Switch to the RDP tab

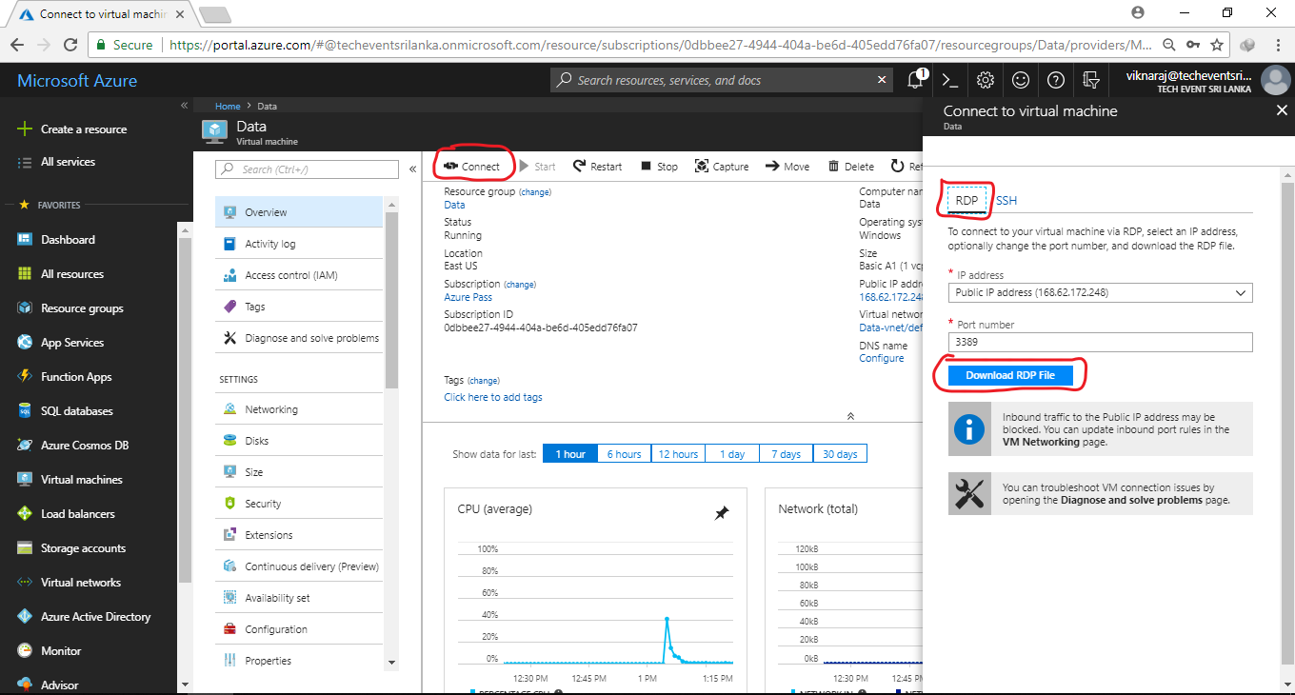pyautogui.click(x=966, y=201)
